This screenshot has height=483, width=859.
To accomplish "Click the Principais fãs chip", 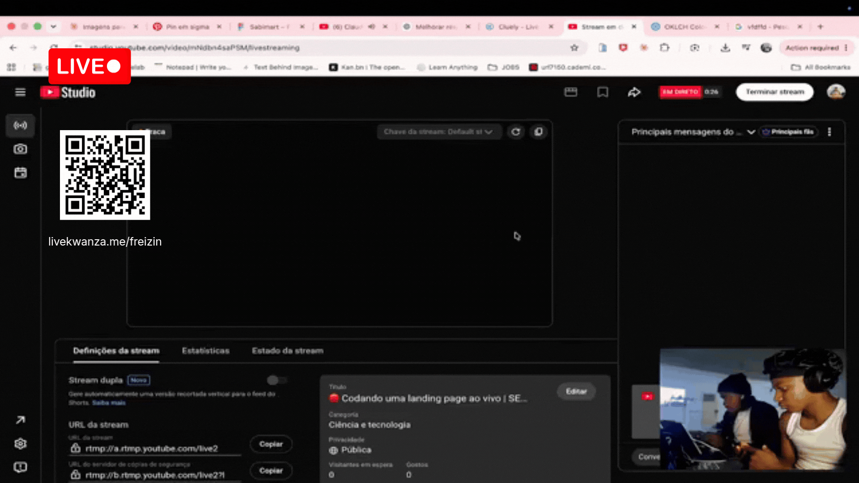I will [x=789, y=132].
